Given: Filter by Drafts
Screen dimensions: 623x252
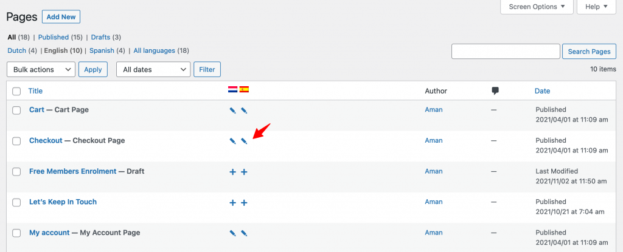Looking at the screenshot, I should [100, 37].
